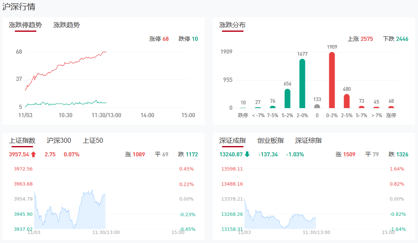This screenshot has width=418, height=243.
Task: Select the 涨跌停趋势 tab
Action: pos(26,25)
